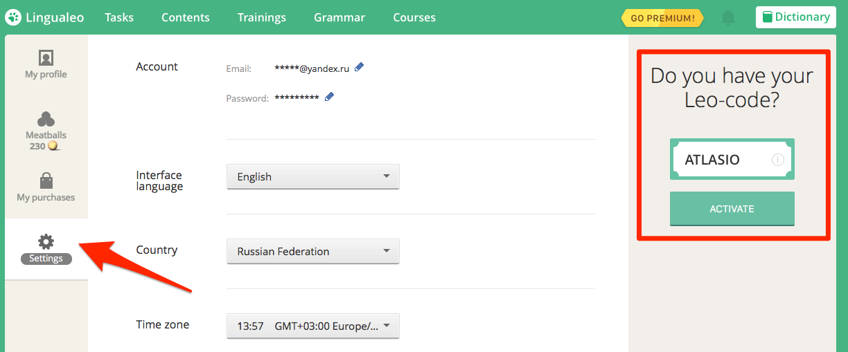This screenshot has width=848, height=352.
Task: Click the pencil icon next to email
Action: 359,67
